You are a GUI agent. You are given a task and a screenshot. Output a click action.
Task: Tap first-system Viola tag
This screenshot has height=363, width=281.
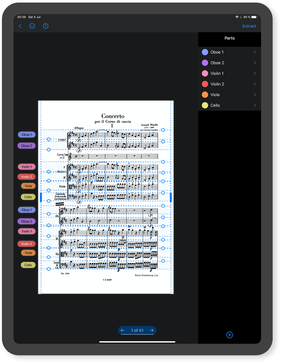point(28,186)
